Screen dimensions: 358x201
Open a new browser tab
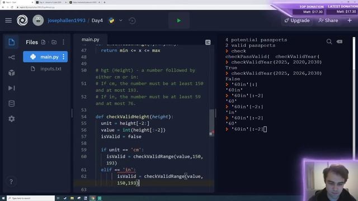tap(105, 2)
